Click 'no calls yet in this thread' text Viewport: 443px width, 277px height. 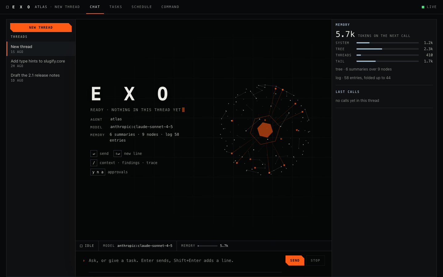(x=357, y=101)
